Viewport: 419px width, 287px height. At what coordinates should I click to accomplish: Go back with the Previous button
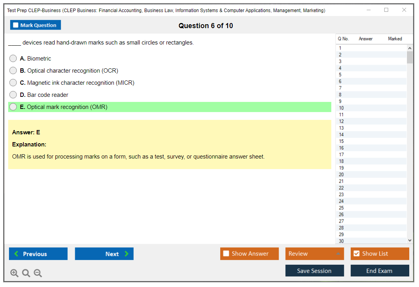38,254
